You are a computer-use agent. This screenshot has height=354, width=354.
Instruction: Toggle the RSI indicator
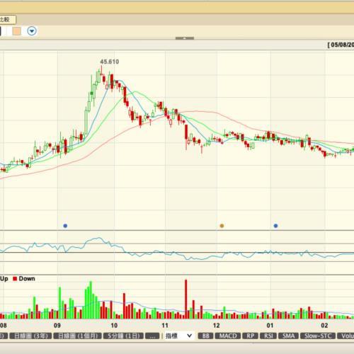(x=268, y=336)
